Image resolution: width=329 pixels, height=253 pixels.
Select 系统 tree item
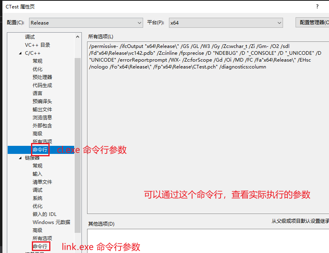click(x=37, y=198)
